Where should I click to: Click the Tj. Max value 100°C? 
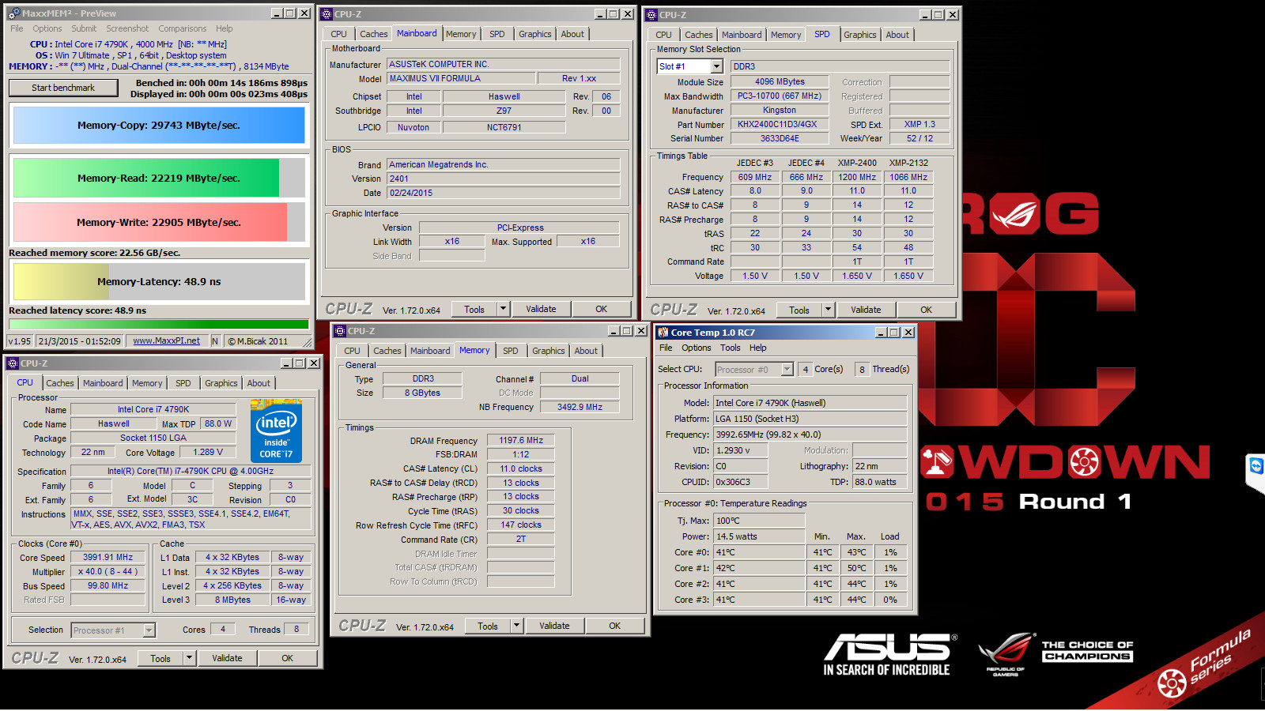pos(759,521)
